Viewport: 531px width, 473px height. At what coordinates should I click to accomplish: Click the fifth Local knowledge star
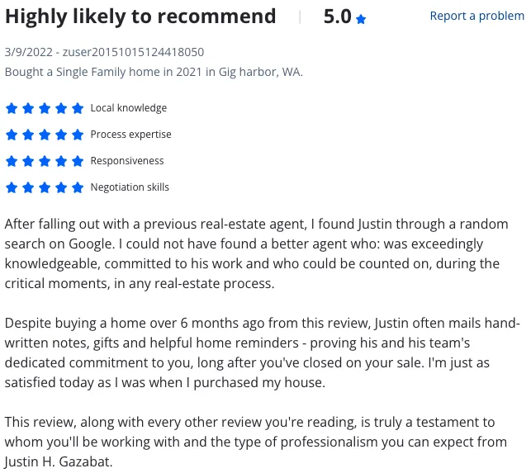click(78, 108)
